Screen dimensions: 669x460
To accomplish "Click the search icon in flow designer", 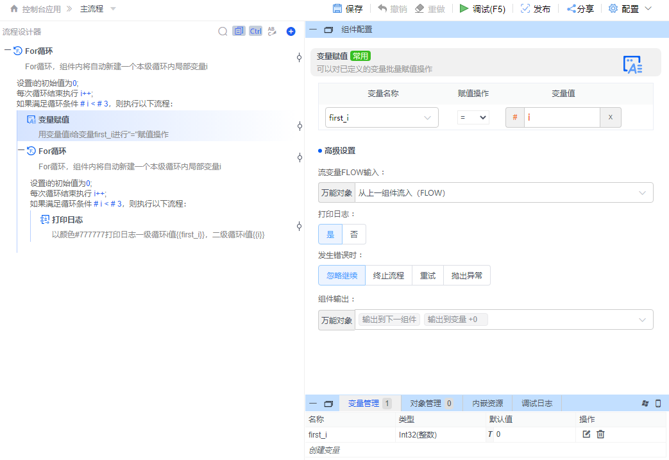I will coord(223,31).
